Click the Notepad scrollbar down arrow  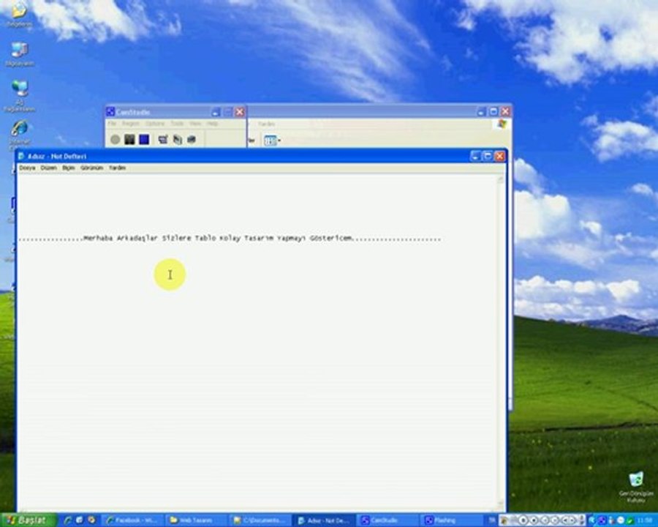pyautogui.click(x=501, y=503)
